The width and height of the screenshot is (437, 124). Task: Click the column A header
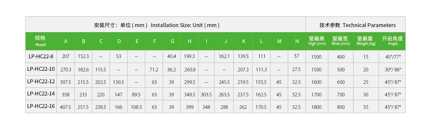point(66,41)
